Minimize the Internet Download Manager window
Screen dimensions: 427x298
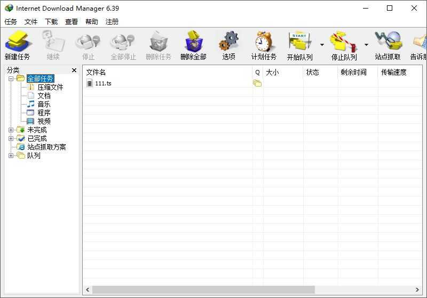[366, 8]
